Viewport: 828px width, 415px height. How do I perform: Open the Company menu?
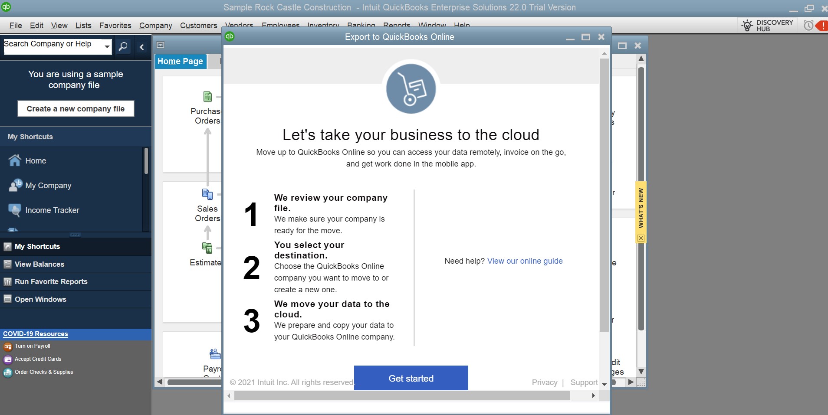[x=156, y=26]
